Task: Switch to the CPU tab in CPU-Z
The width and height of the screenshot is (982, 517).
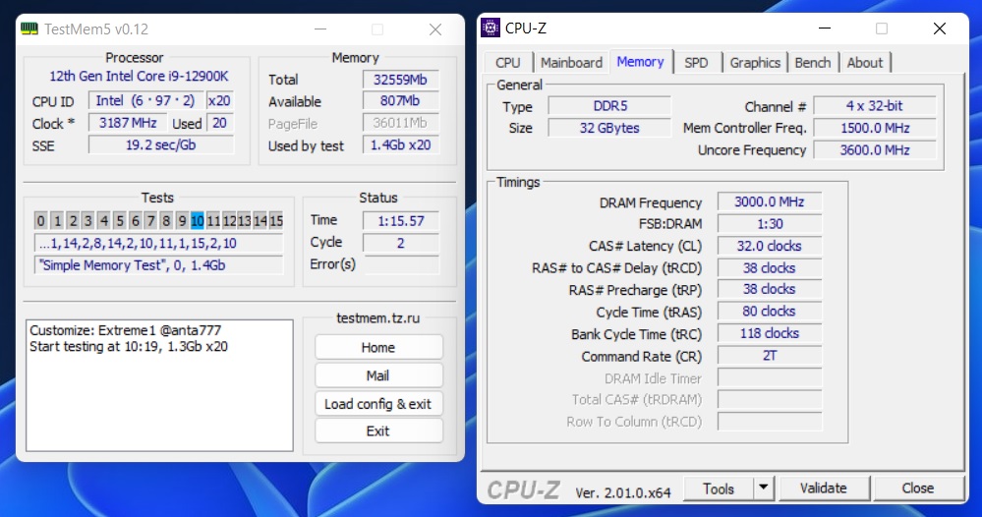Action: [508, 63]
